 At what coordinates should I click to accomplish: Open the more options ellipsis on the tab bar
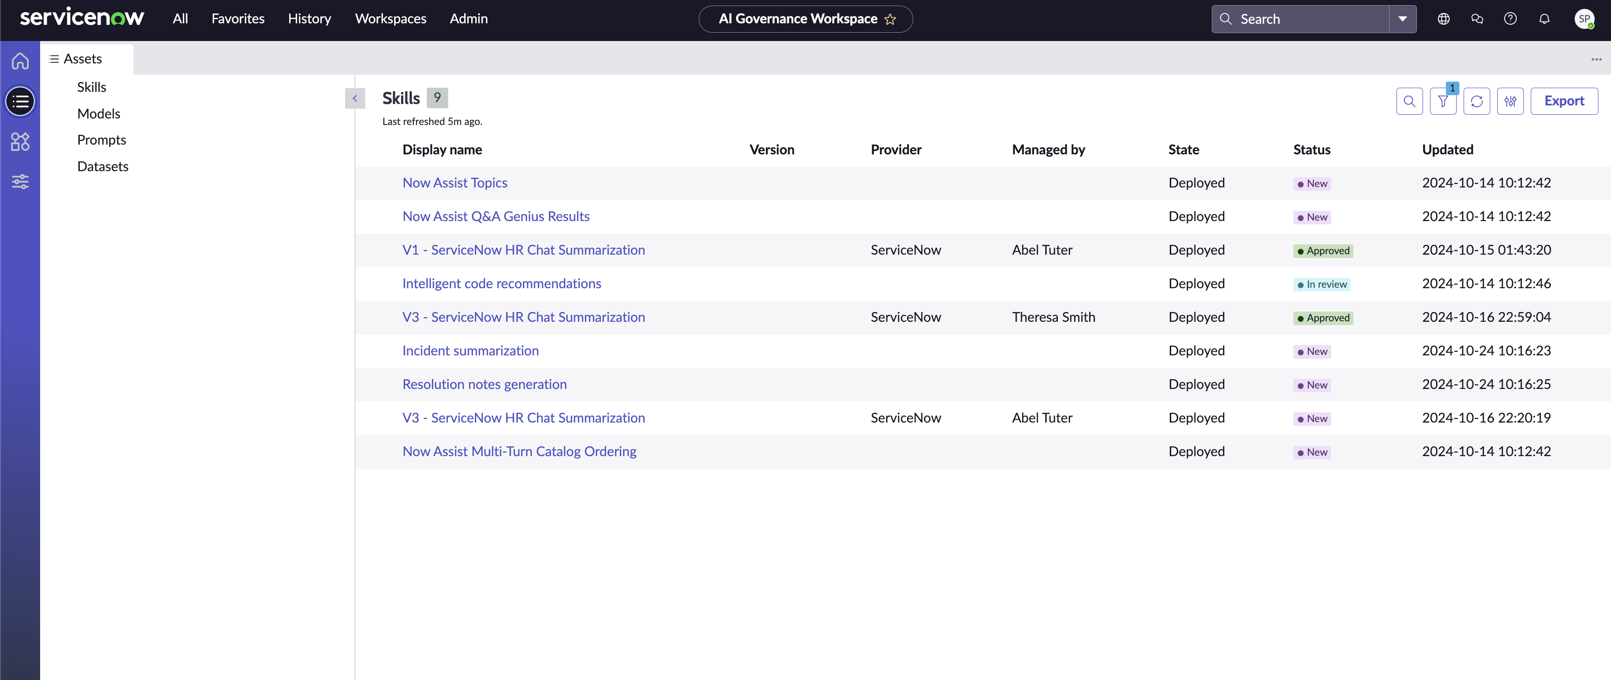coord(1597,59)
